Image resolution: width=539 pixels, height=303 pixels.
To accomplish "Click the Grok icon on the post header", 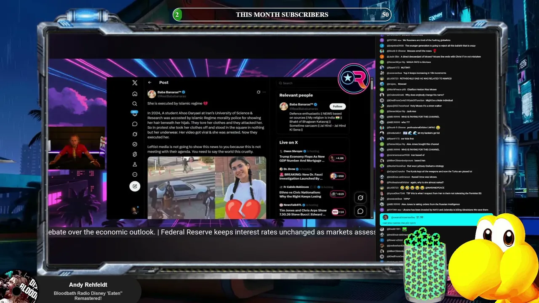I will [259, 92].
